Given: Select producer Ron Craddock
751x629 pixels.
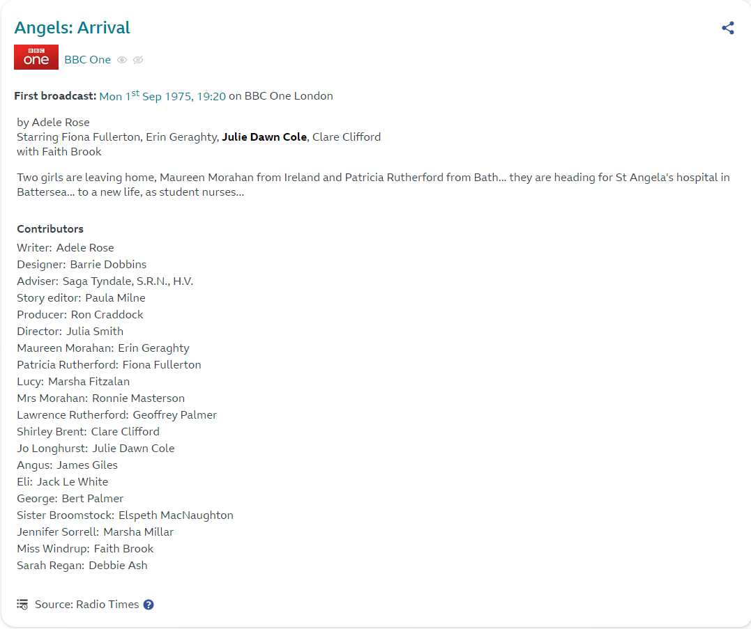Looking at the screenshot, I should pos(108,315).
